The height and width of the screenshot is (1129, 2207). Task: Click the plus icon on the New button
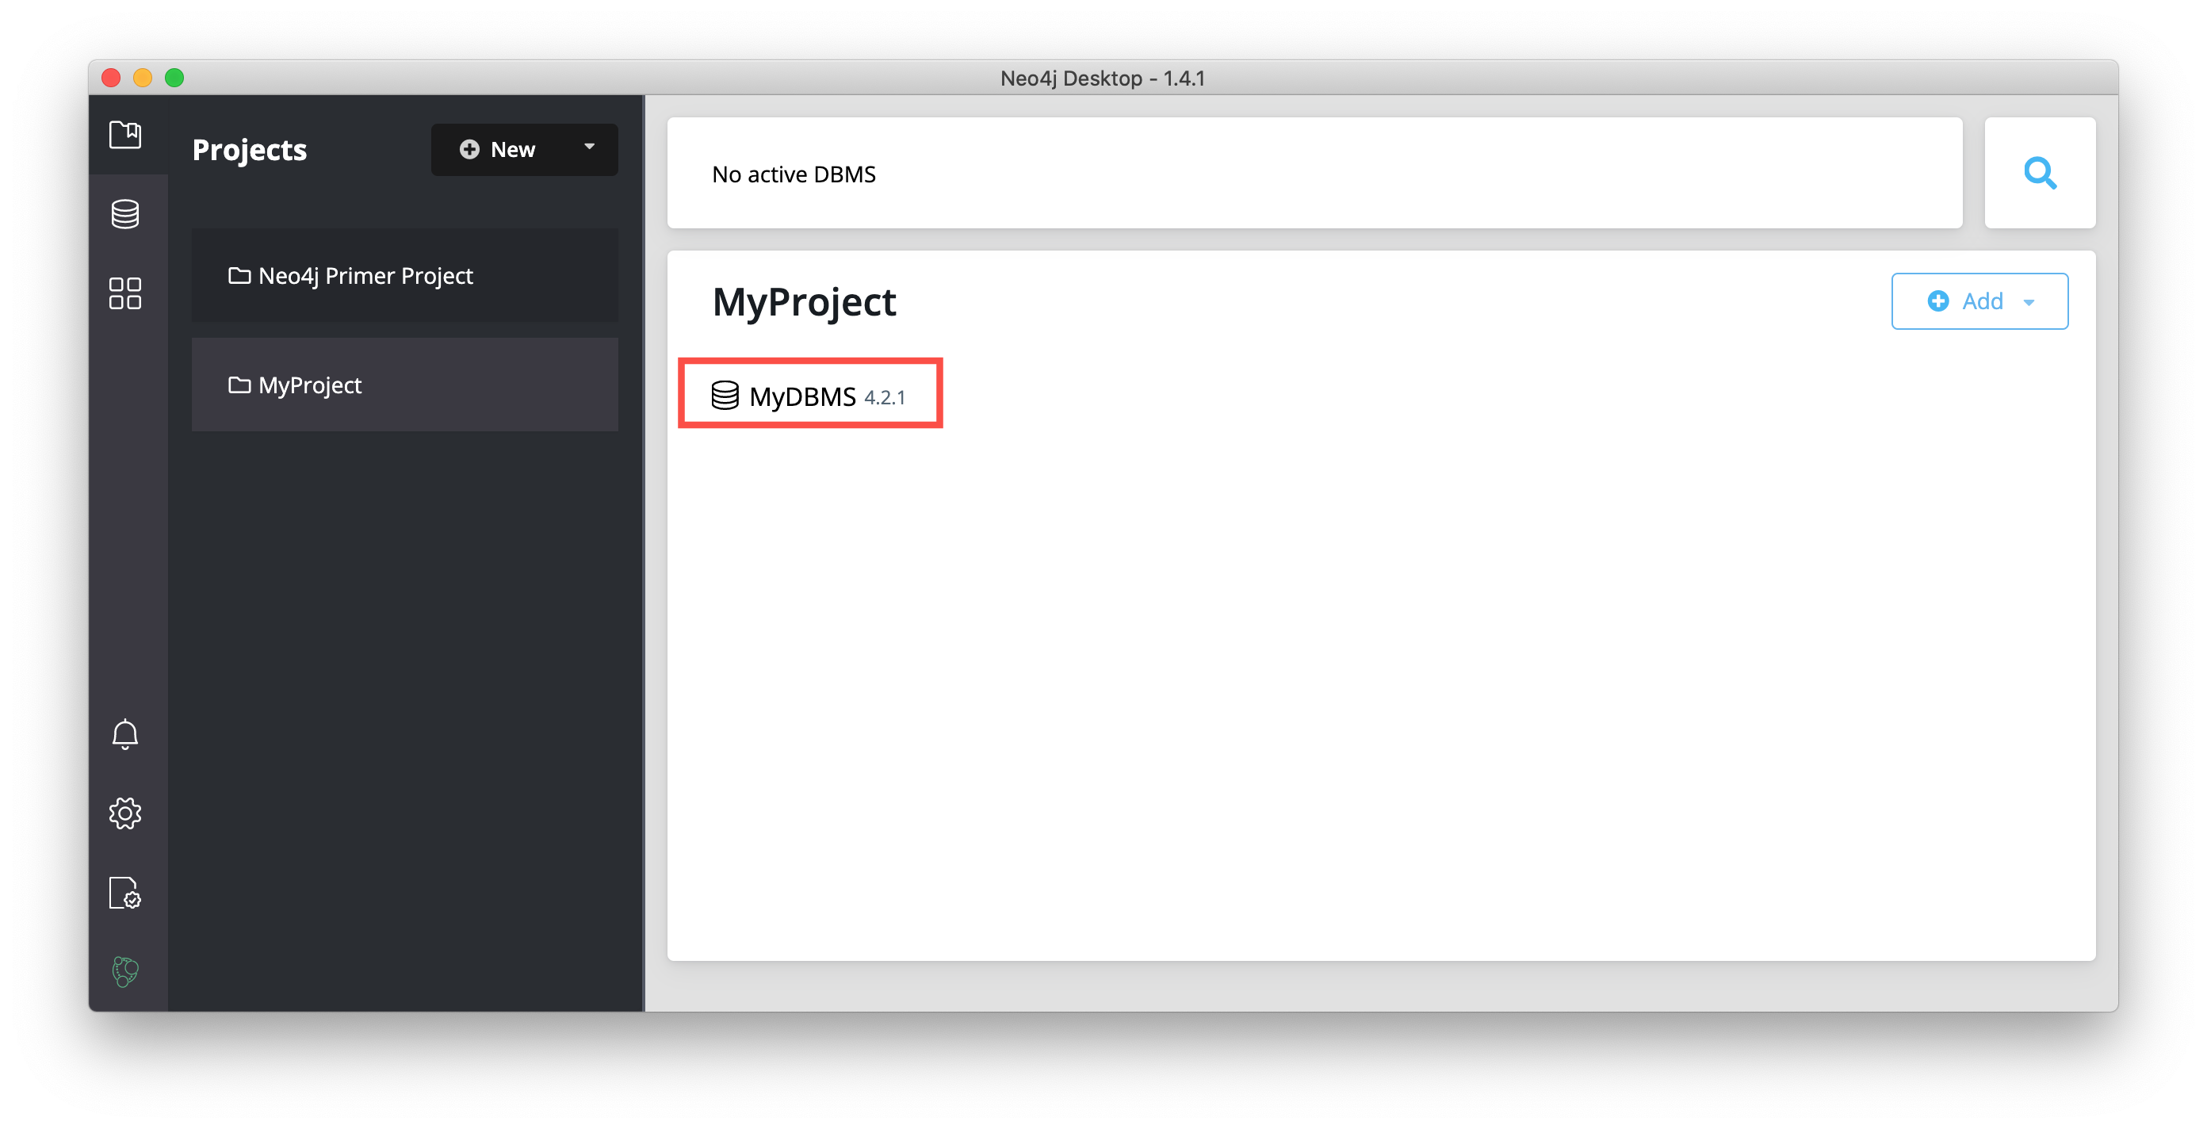[x=469, y=149]
